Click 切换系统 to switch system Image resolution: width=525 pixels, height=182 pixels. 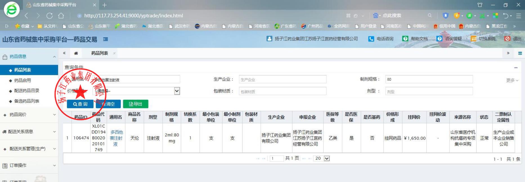(x=483, y=39)
